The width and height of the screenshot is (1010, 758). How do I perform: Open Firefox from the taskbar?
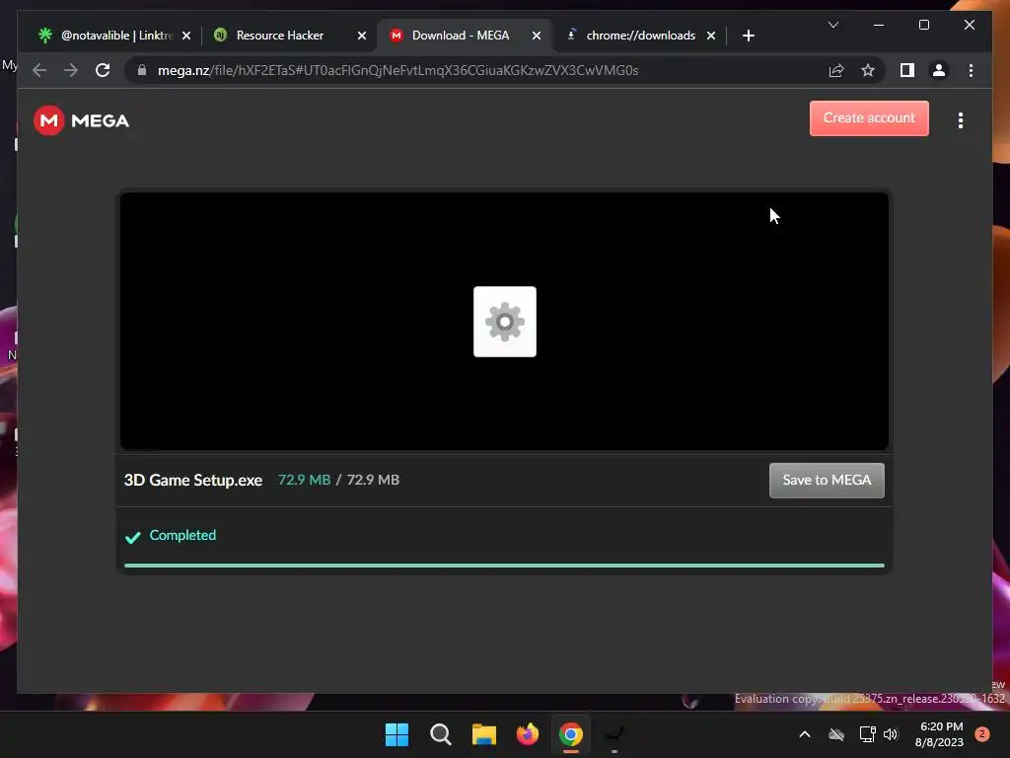(528, 734)
